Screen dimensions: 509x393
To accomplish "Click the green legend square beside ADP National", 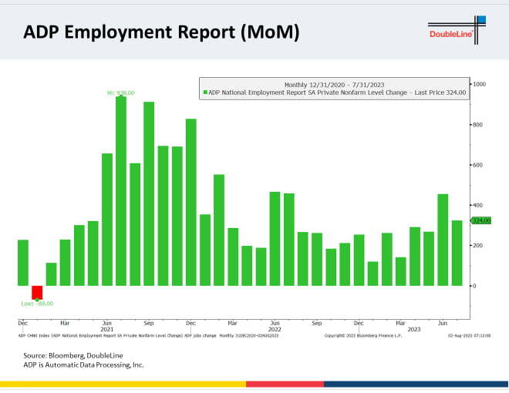I will (205, 92).
